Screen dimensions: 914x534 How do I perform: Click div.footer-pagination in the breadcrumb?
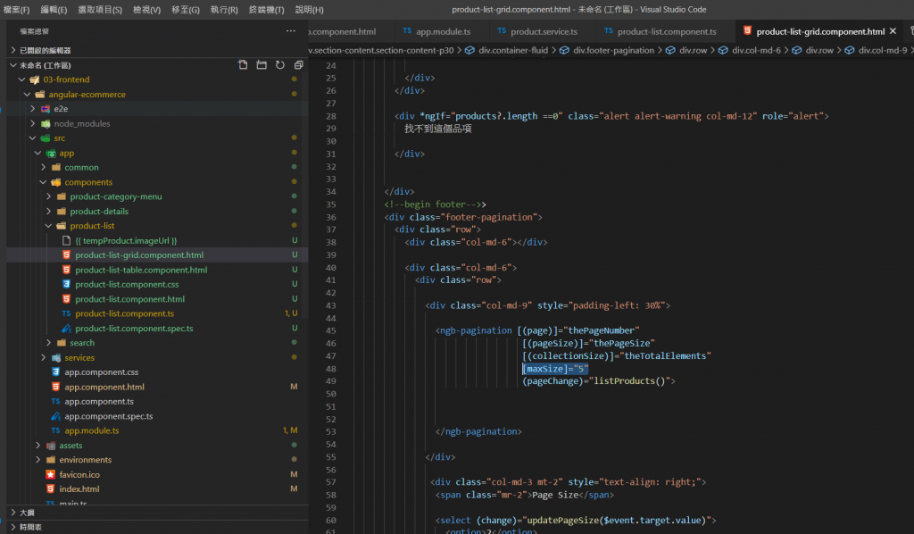tap(613, 50)
